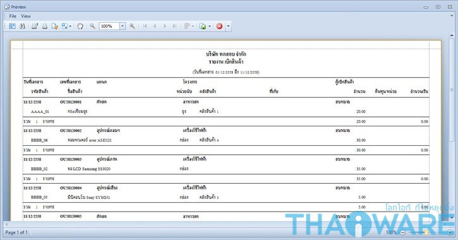Click quantity 35.00 in BBBB_02 row
Viewport: 458px width, 240px height.
click(x=361, y=169)
